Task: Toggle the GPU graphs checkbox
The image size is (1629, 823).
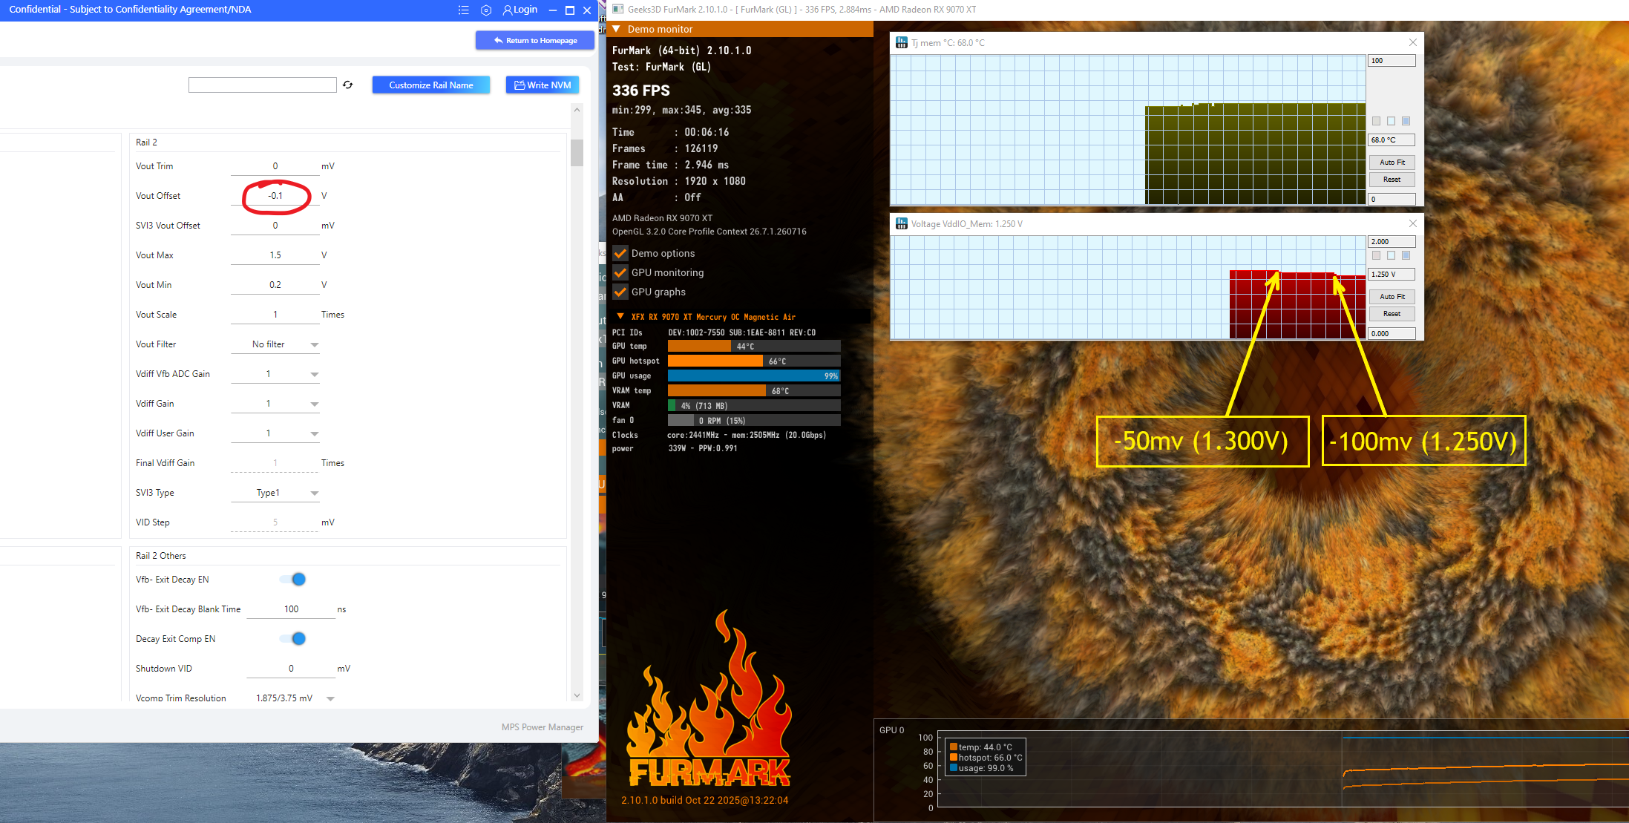Action: [x=620, y=292]
